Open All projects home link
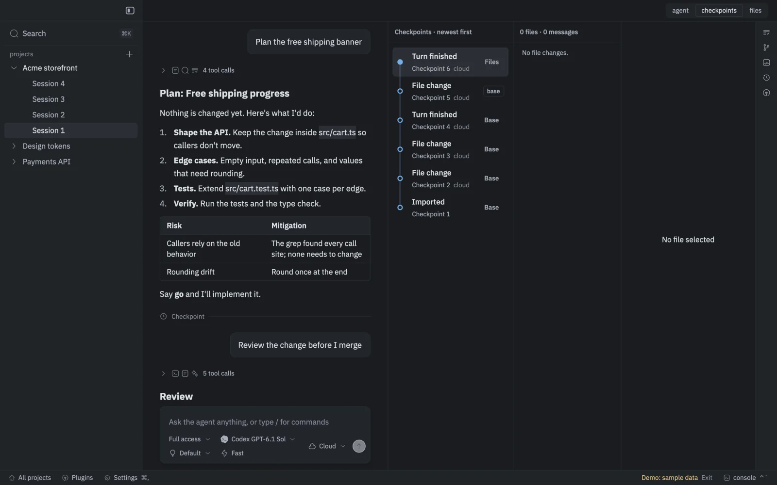 click(x=30, y=478)
